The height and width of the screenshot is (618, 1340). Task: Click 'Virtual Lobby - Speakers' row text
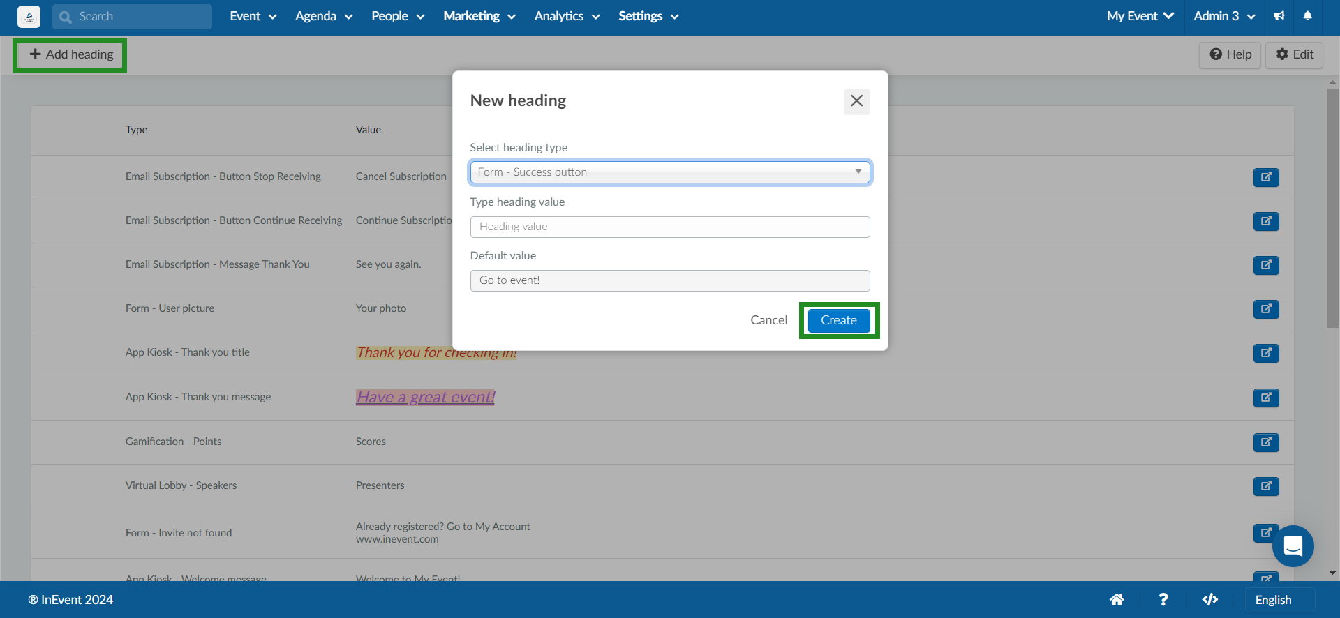point(181,485)
